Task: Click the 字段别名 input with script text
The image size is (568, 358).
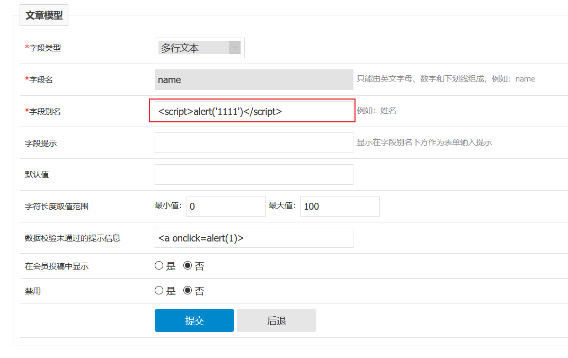Action: [254, 111]
